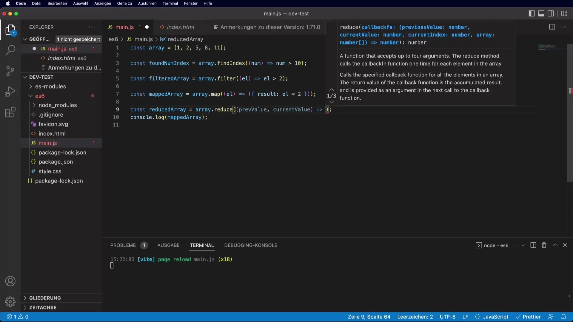This screenshot has width=573, height=322.
Task: Click the unsaved dot on main.js tab
Action: (147, 27)
